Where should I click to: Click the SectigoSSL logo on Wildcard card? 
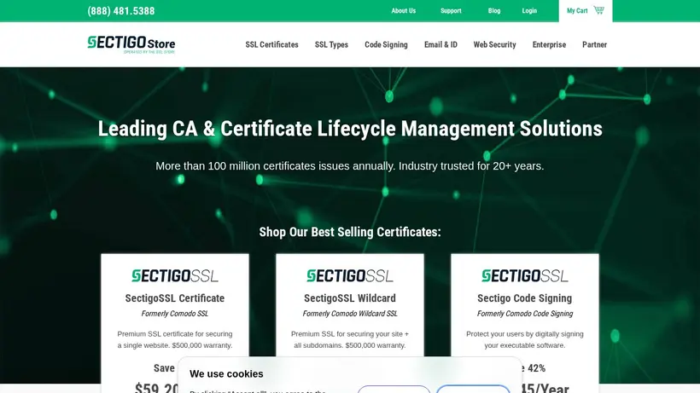click(350, 276)
